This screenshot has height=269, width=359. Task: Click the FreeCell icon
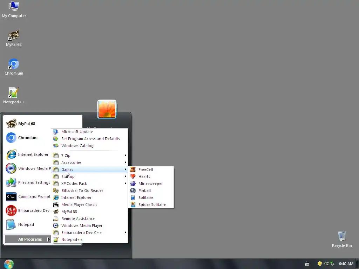click(133, 170)
